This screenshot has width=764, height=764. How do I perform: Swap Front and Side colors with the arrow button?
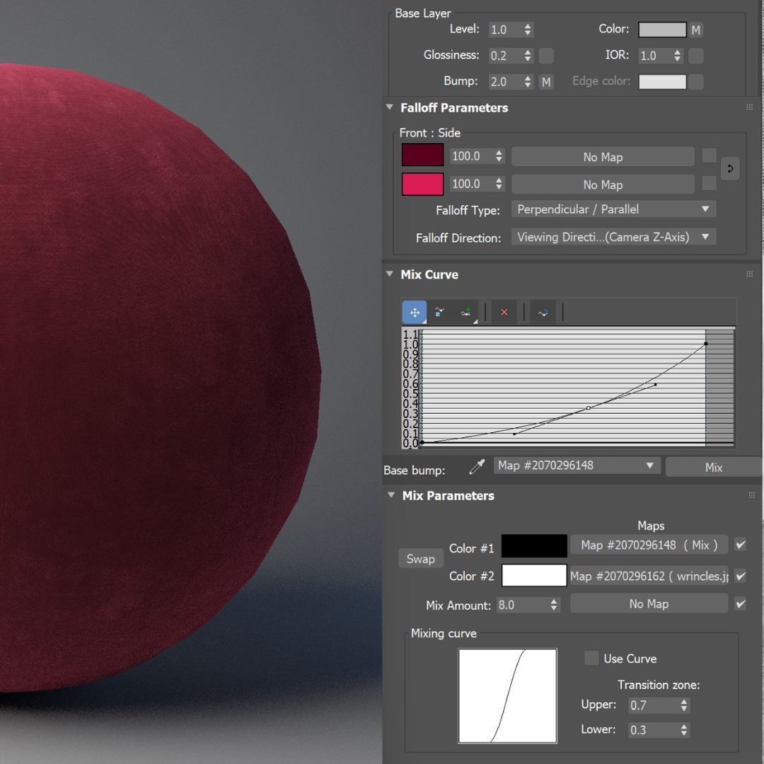coord(729,169)
